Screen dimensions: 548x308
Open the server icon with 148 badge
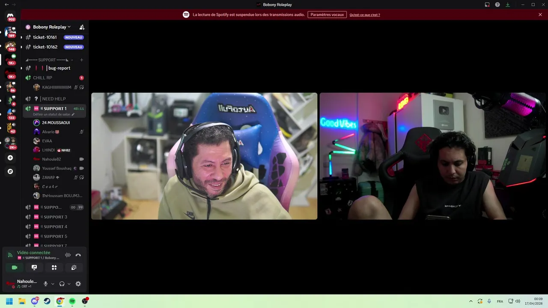pos(10,45)
